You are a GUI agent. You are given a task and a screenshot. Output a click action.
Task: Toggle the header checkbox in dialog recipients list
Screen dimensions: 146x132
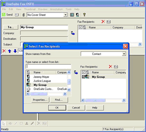[84, 72]
